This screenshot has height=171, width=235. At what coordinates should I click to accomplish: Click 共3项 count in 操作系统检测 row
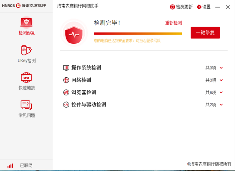211,68
